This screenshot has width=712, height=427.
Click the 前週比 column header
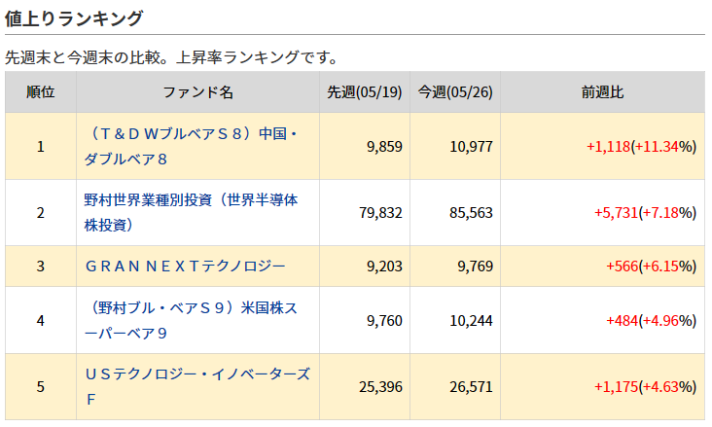pyautogui.click(x=602, y=92)
